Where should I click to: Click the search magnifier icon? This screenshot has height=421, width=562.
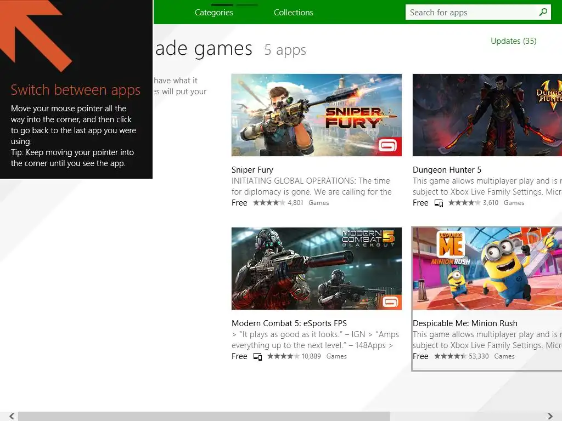[543, 12]
